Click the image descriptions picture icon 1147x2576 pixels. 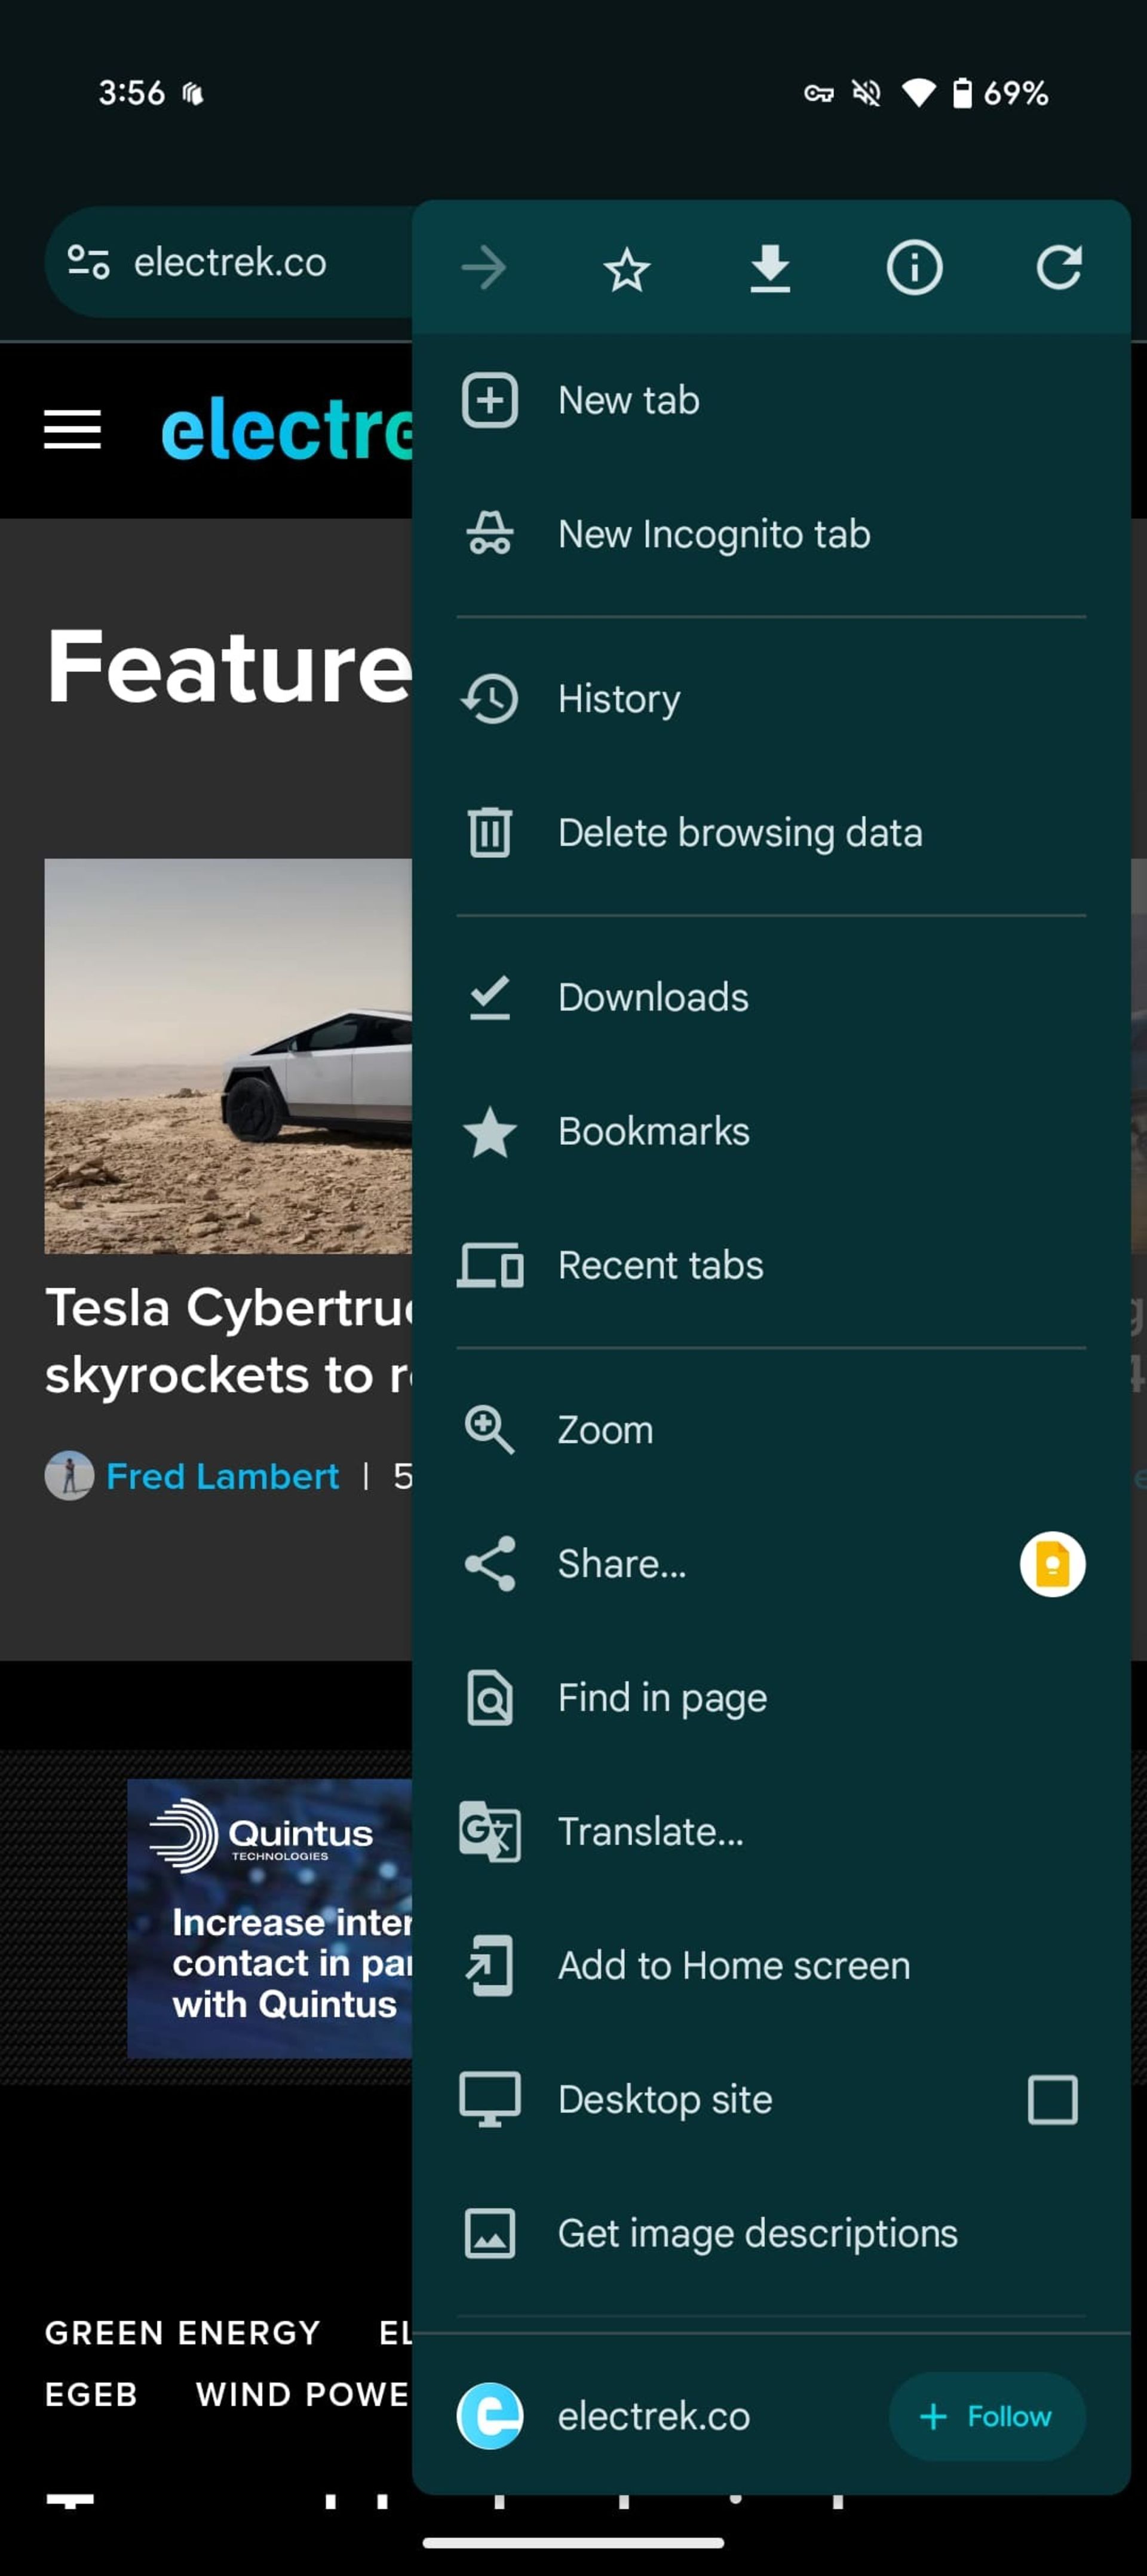click(x=490, y=2233)
